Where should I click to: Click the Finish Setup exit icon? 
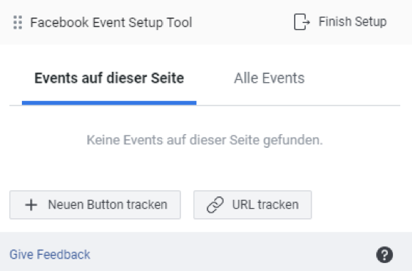301,22
